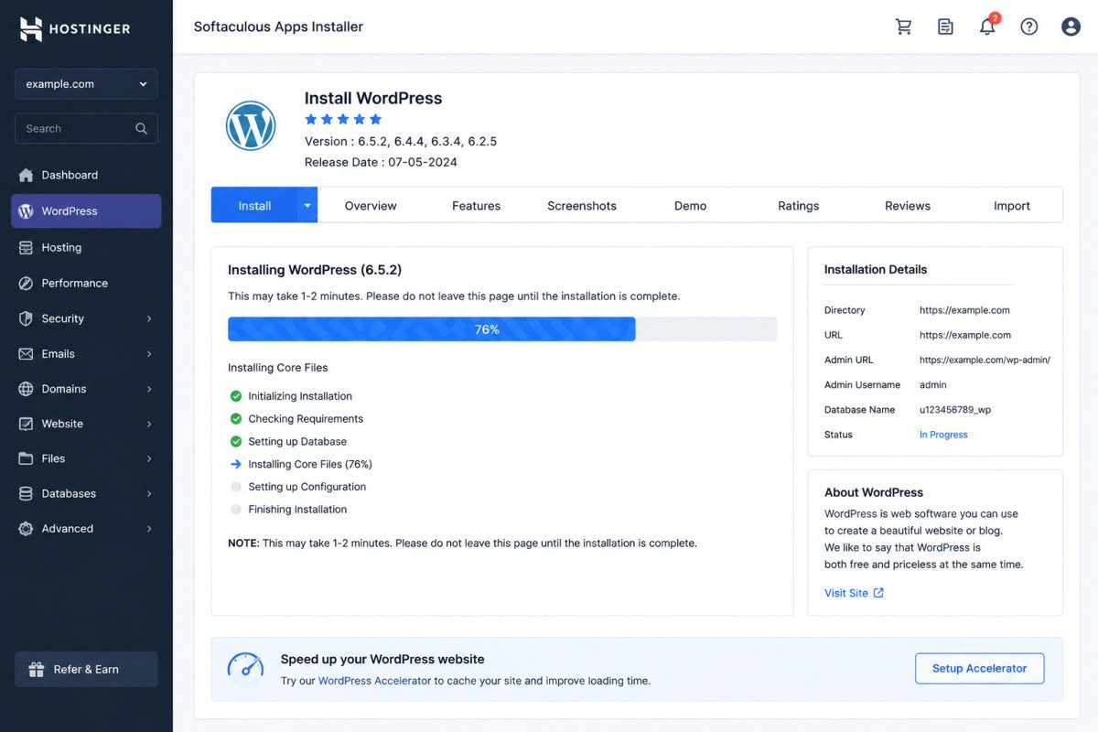Expand the Emails submenu chevron
1098x732 pixels.
(149, 354)
